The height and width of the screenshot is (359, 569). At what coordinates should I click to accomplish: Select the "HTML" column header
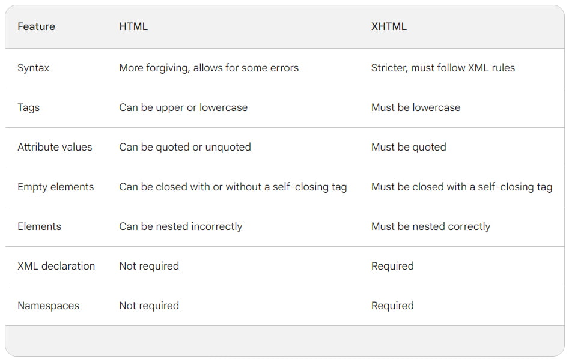pos(133,26)
